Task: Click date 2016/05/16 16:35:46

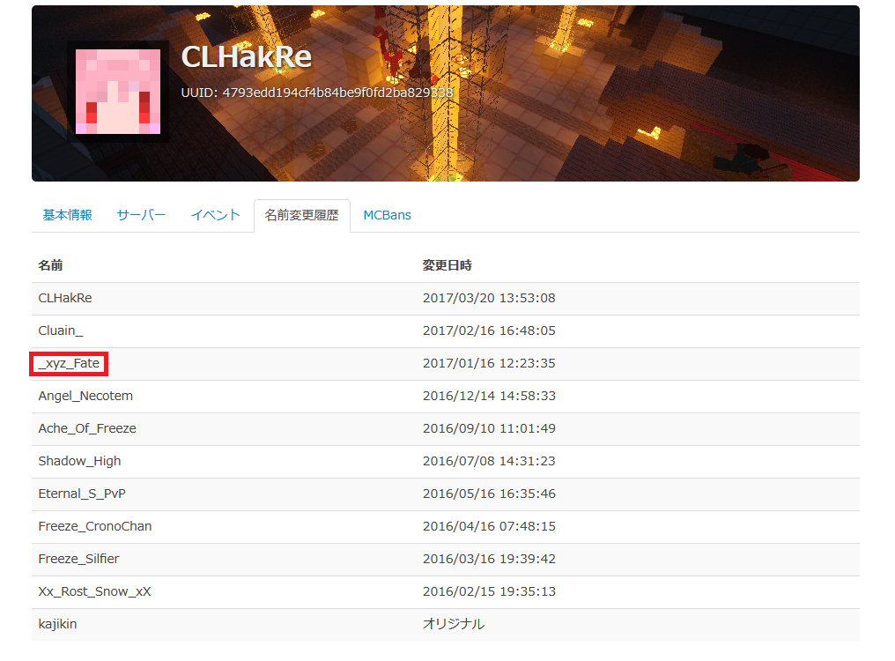Action: tap(489, 494)
